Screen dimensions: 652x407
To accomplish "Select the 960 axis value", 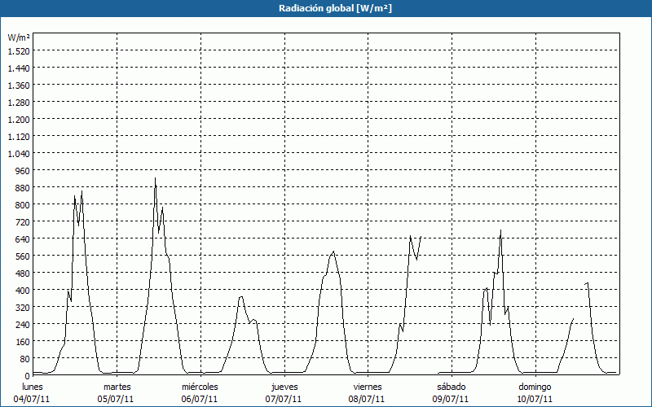I will point(23,171).
